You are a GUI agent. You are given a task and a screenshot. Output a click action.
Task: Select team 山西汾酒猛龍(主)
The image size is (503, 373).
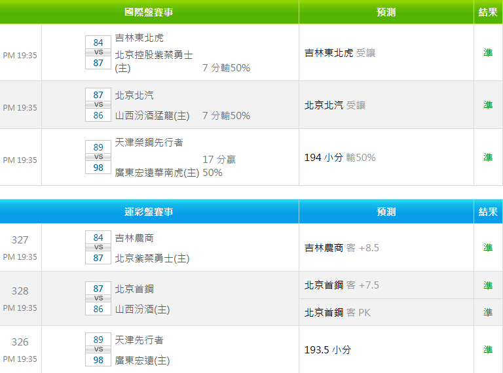click(152, 115)
